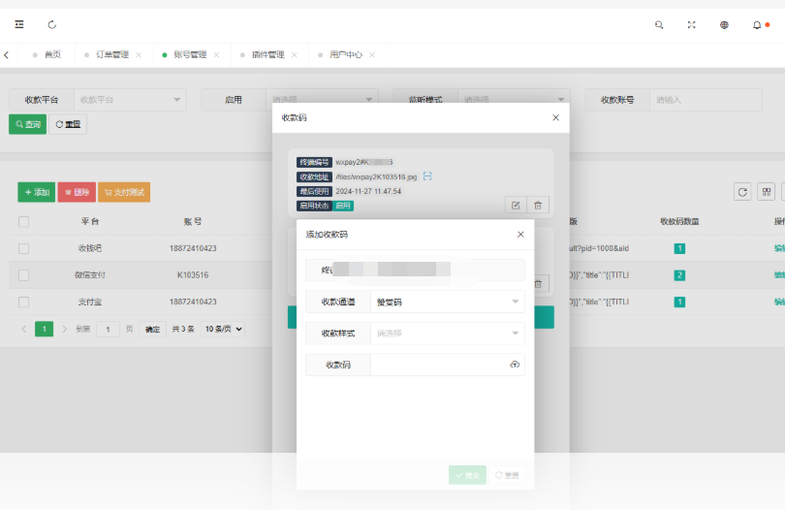Open the 收款平台 filter dropdown

130,100
